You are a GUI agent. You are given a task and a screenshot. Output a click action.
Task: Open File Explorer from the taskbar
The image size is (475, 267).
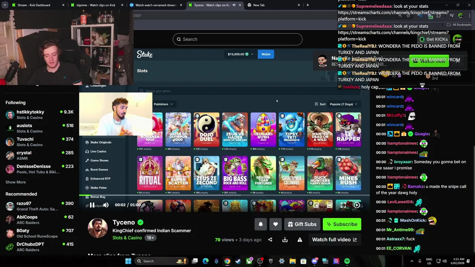point(292,261)
